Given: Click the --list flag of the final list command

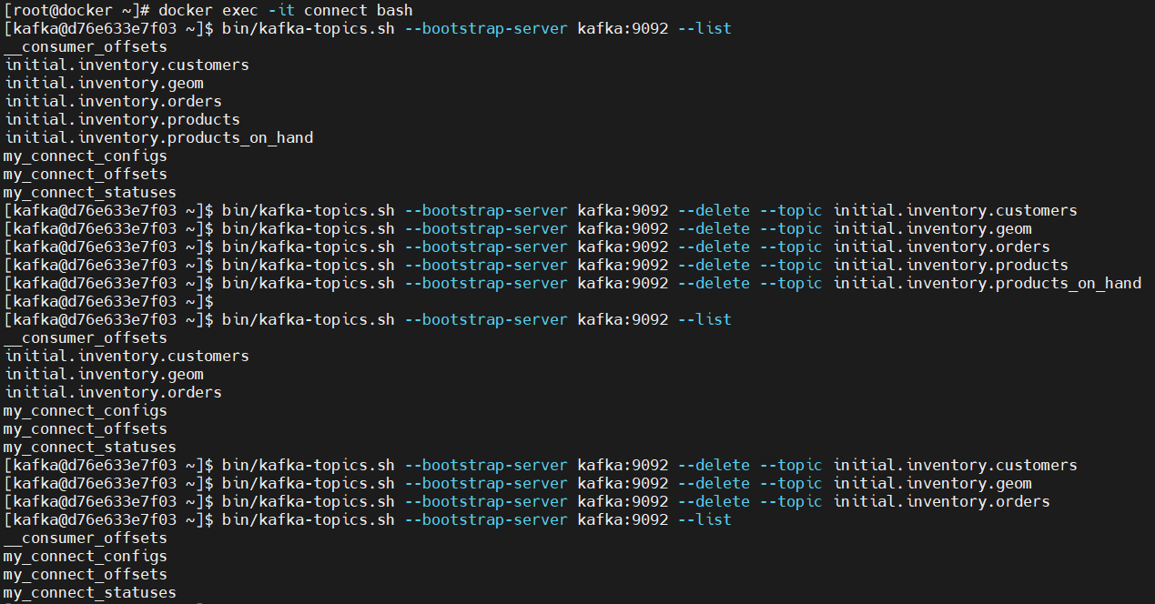Looking at the screenshot, I should pos(704,520).
